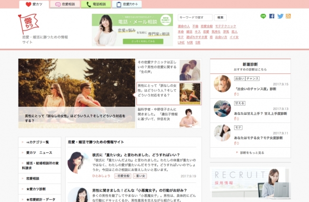Open the Facebook icon in header
This screenshot has height=202, width=309.
pos(272,16)
